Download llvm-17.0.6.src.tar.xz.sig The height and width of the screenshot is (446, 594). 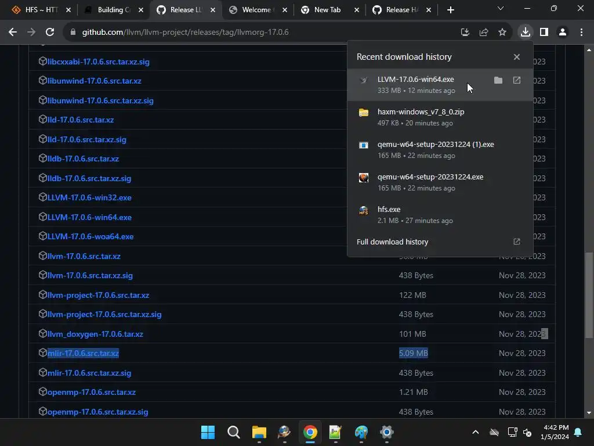(x=90, y=276)
